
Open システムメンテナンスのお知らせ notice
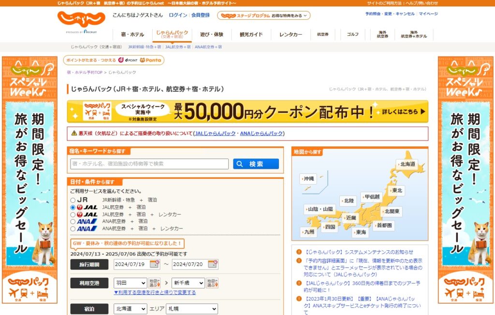tap(358, 252)
